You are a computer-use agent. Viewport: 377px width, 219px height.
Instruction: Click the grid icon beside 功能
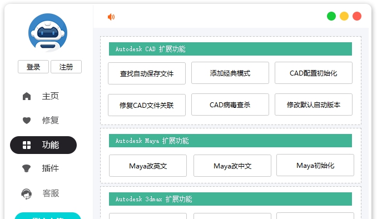[x=27, y=145]
